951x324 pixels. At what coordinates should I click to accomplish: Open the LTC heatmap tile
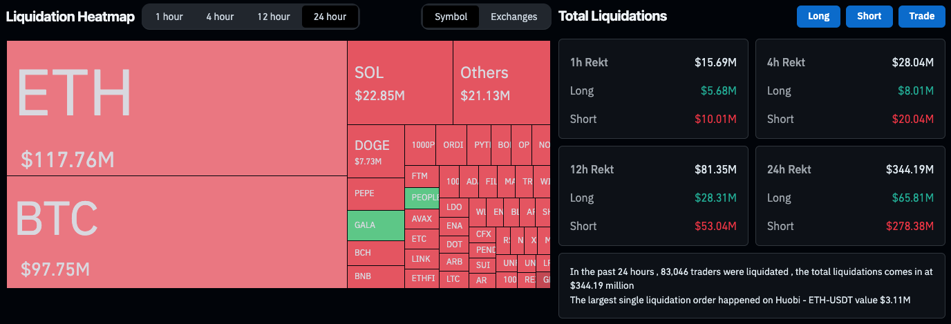(454, 280)
